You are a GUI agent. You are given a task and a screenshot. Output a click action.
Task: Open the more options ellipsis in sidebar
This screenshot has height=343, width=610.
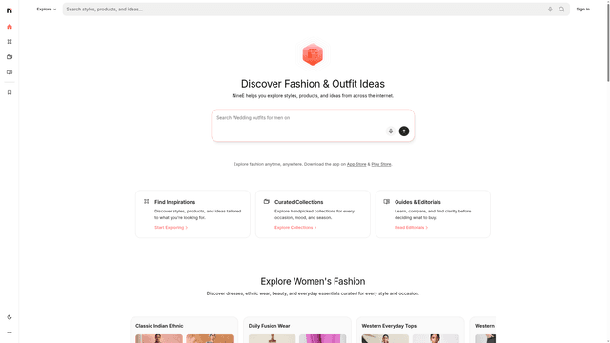[x=10, y=333]
